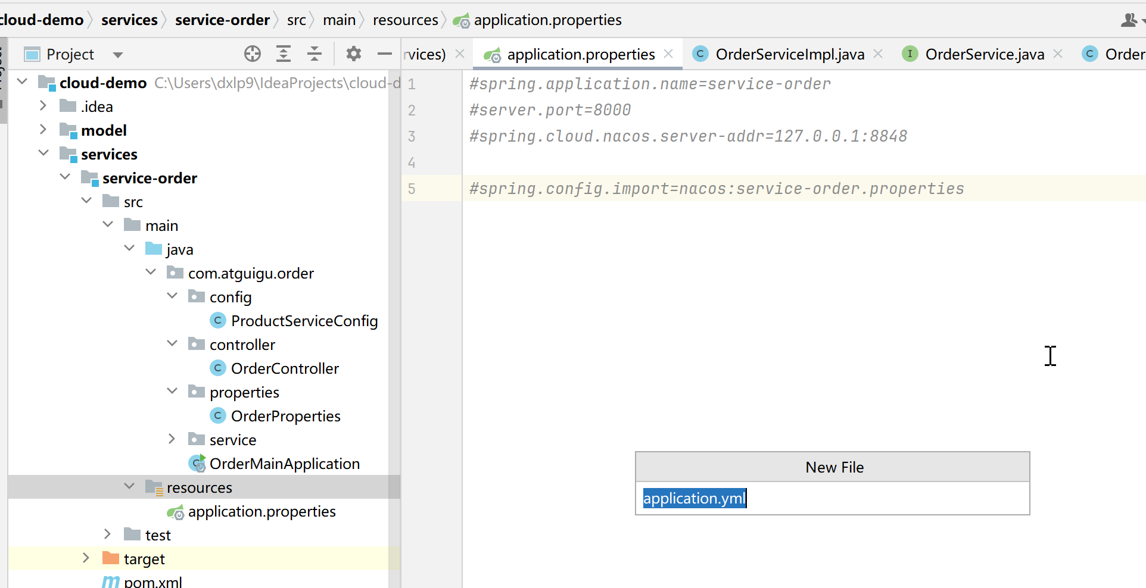Screen dimensions: 1146x588
Task: Click cloud-demo in the breadcrumb
Action: (x=42, y=20)
